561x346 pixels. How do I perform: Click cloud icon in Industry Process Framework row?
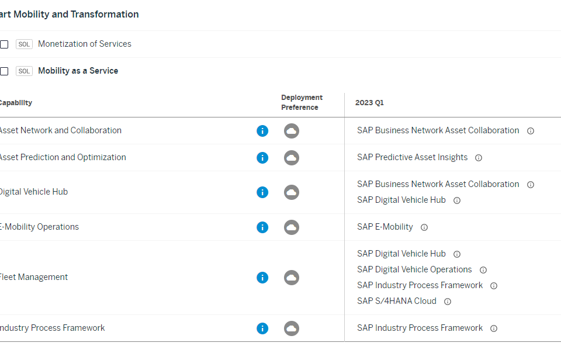(292, 328)
